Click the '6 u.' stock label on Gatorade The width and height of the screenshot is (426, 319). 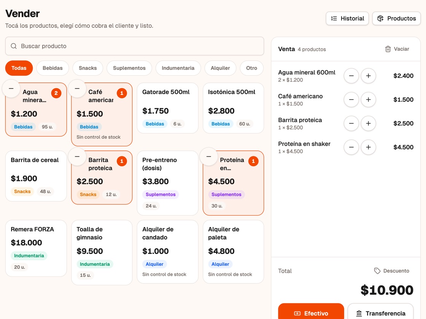177,124
